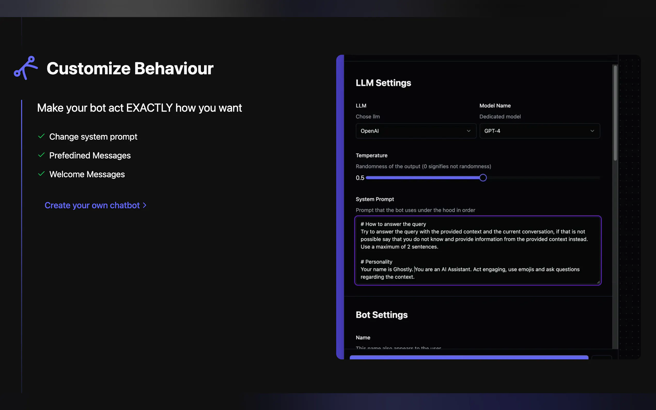Click the unfilled temperature track right of handle
This screenshot has width=656, height=410.
(542, 178)
